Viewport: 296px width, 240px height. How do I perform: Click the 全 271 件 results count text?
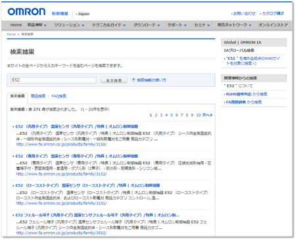[x=37, y=109]
